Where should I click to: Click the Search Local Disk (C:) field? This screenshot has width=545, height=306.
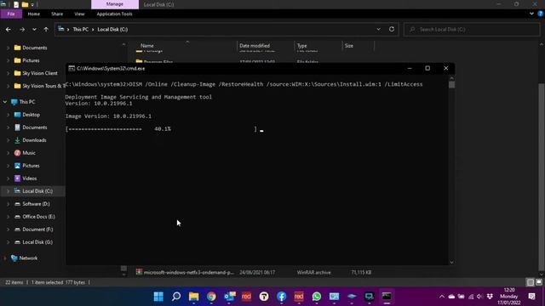pyautogui.click(x=472, y=30)
